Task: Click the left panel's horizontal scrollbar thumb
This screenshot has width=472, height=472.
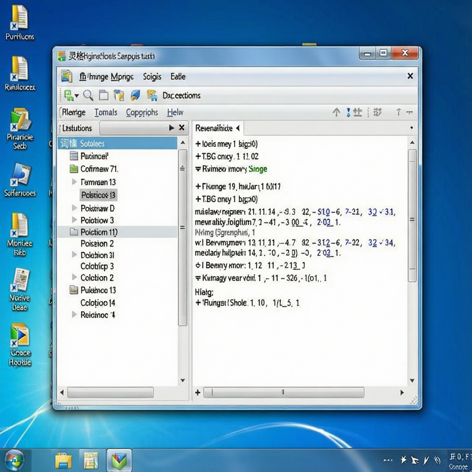Action: click(x=111, y=392)
